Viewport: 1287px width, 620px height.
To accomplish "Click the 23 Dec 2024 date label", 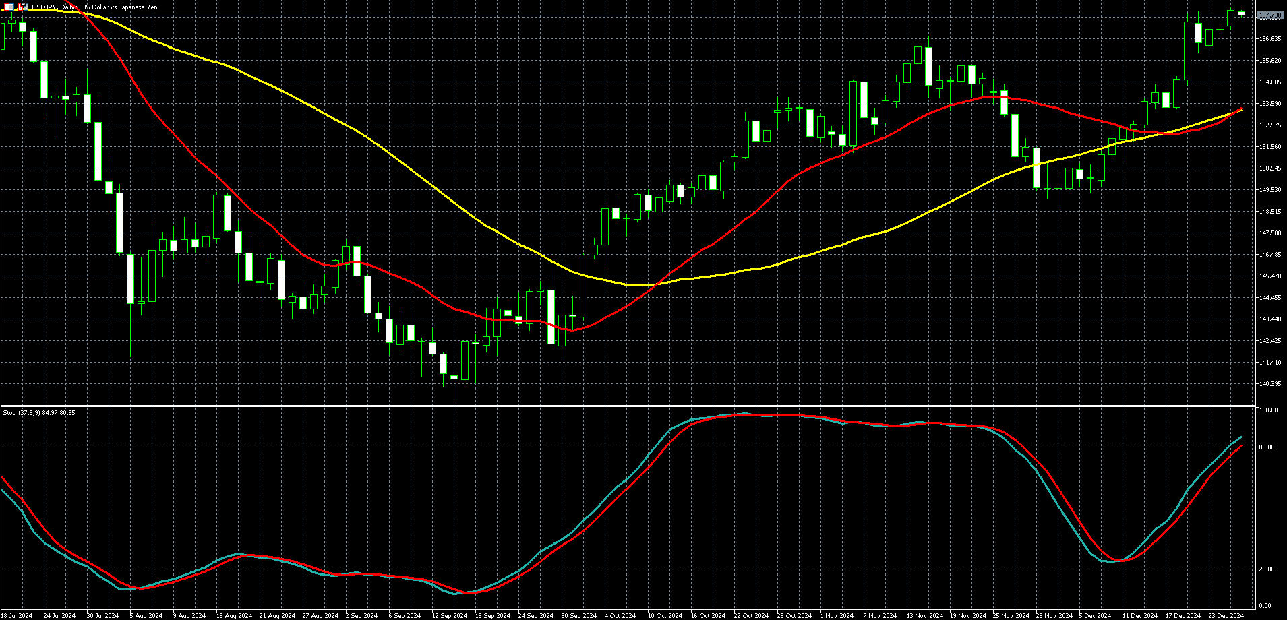I will pos(1225,615).
